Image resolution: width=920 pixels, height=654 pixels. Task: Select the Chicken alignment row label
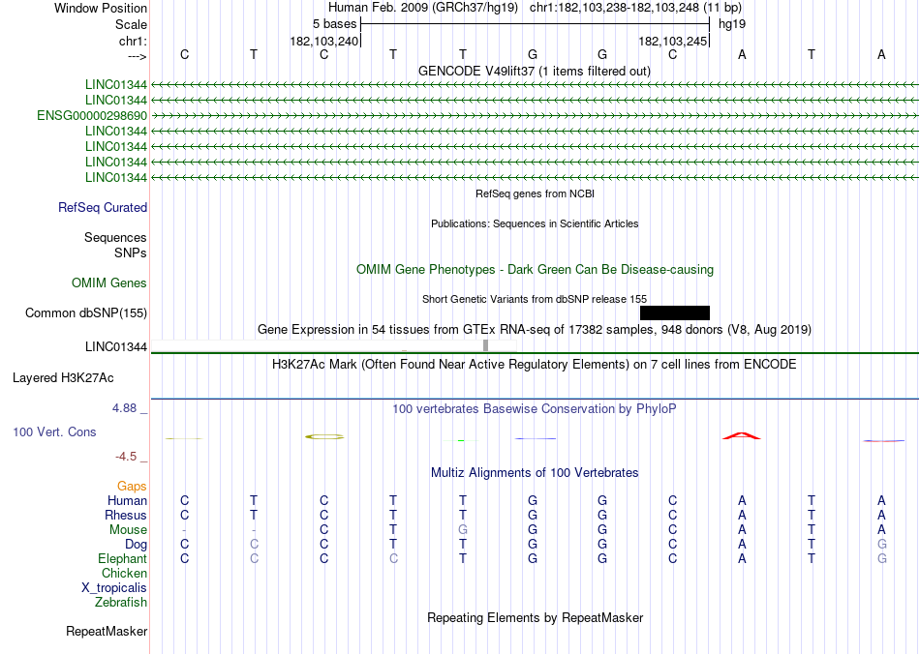pyautogui.click(x=124, y=573)
